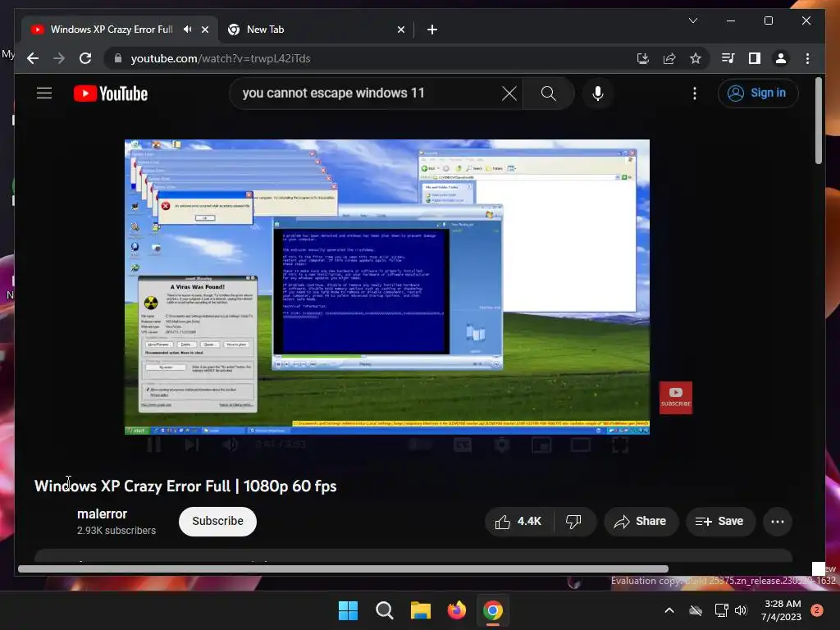The width and height of the screenshot is (840, 630).
Task: Click the vertical page scrollbar
Action: coord(818,121)
